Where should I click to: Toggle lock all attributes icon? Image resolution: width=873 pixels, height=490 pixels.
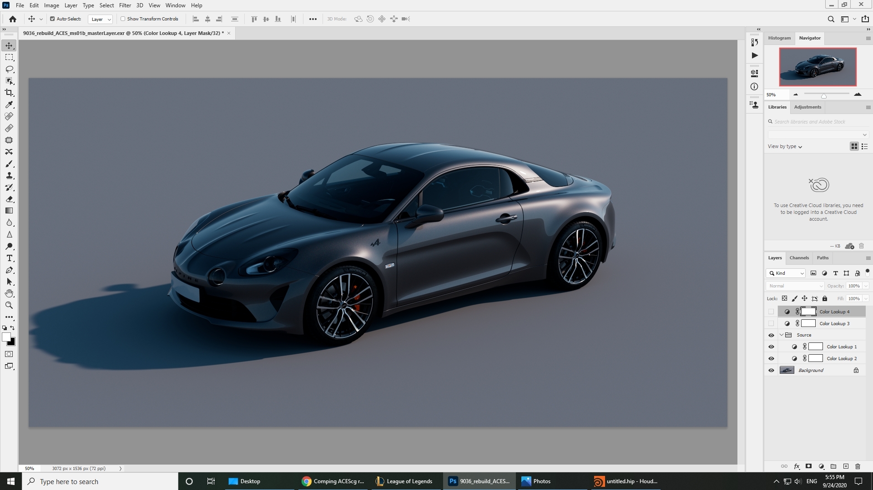(x=825, y=298)
